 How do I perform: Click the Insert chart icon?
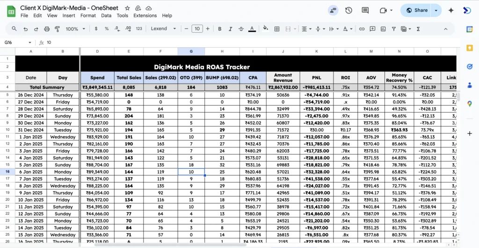click(x=383, y=29)
